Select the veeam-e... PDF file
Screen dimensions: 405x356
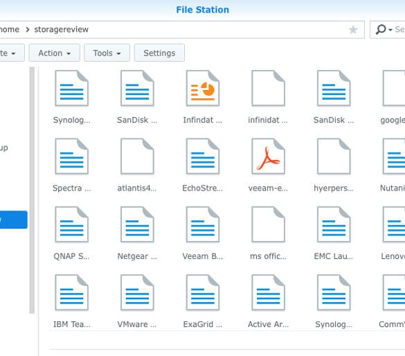coord(269,157)
